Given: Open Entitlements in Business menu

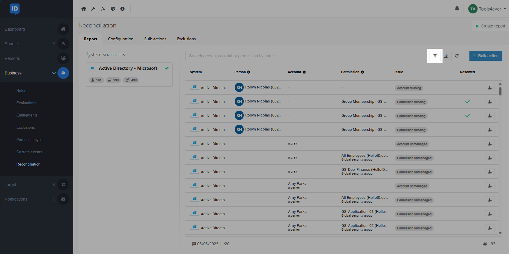Looking at the screenshot, I should (x=27, y=115).
